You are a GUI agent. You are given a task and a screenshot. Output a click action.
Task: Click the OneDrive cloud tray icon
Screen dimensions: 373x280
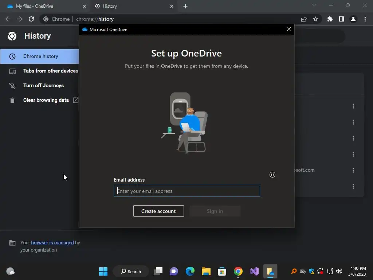pyautogui.click(x=303, y=271)
